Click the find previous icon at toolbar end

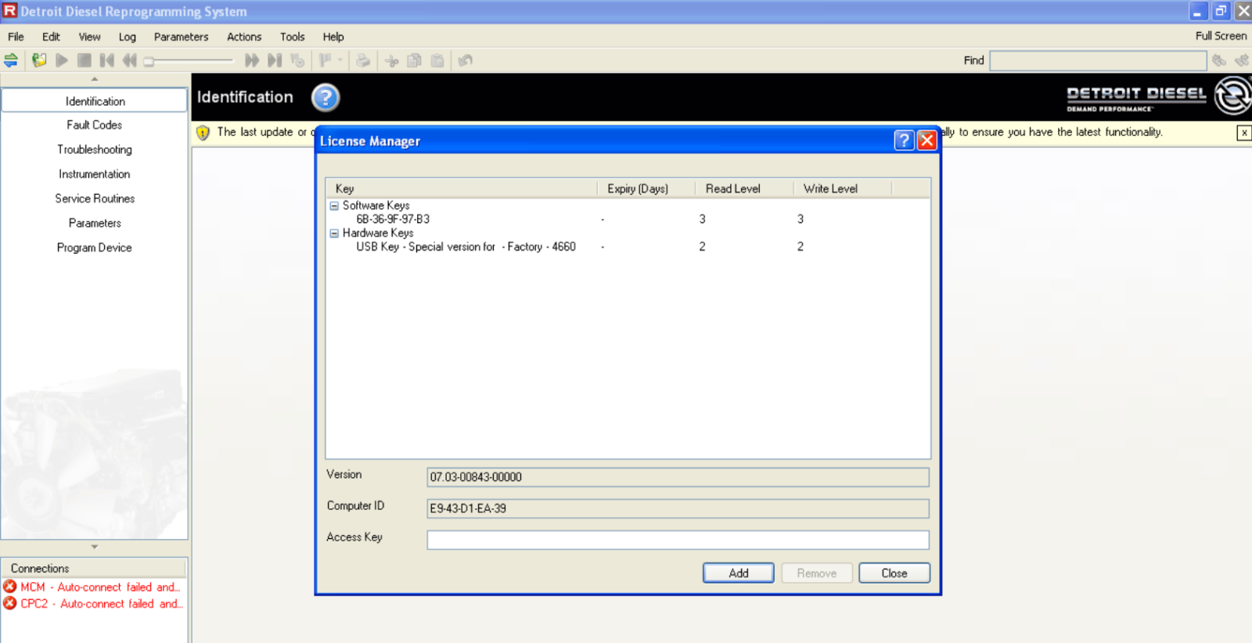1242,60
